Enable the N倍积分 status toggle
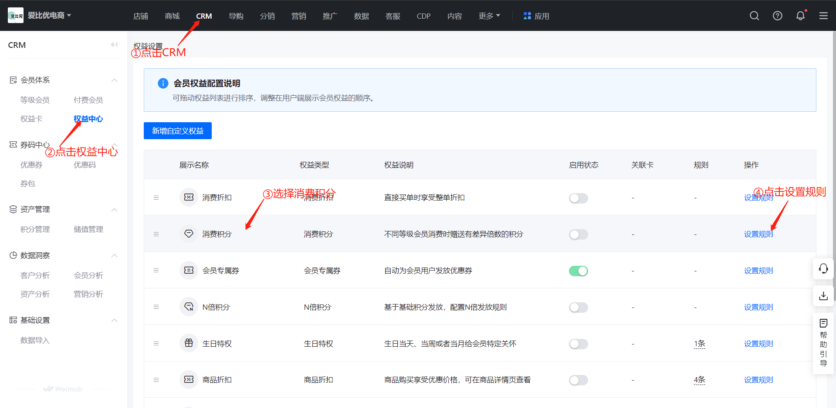This screenshot has width=836, height=408. 578,308
